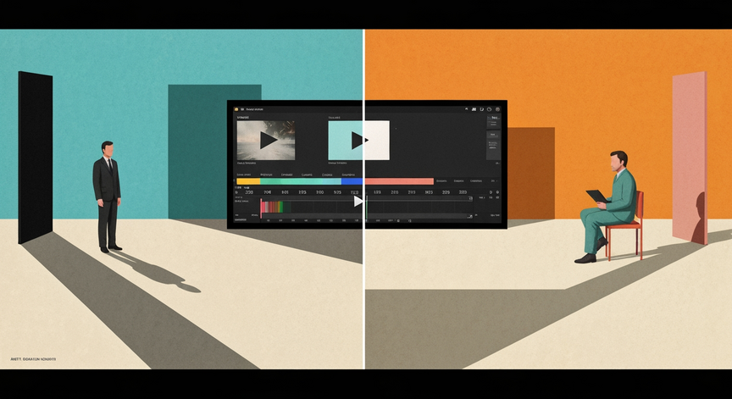This screenshot has height=399, width=732.
Task: Click the horizontal scrollbar under the timeline track
Action: 367,216
